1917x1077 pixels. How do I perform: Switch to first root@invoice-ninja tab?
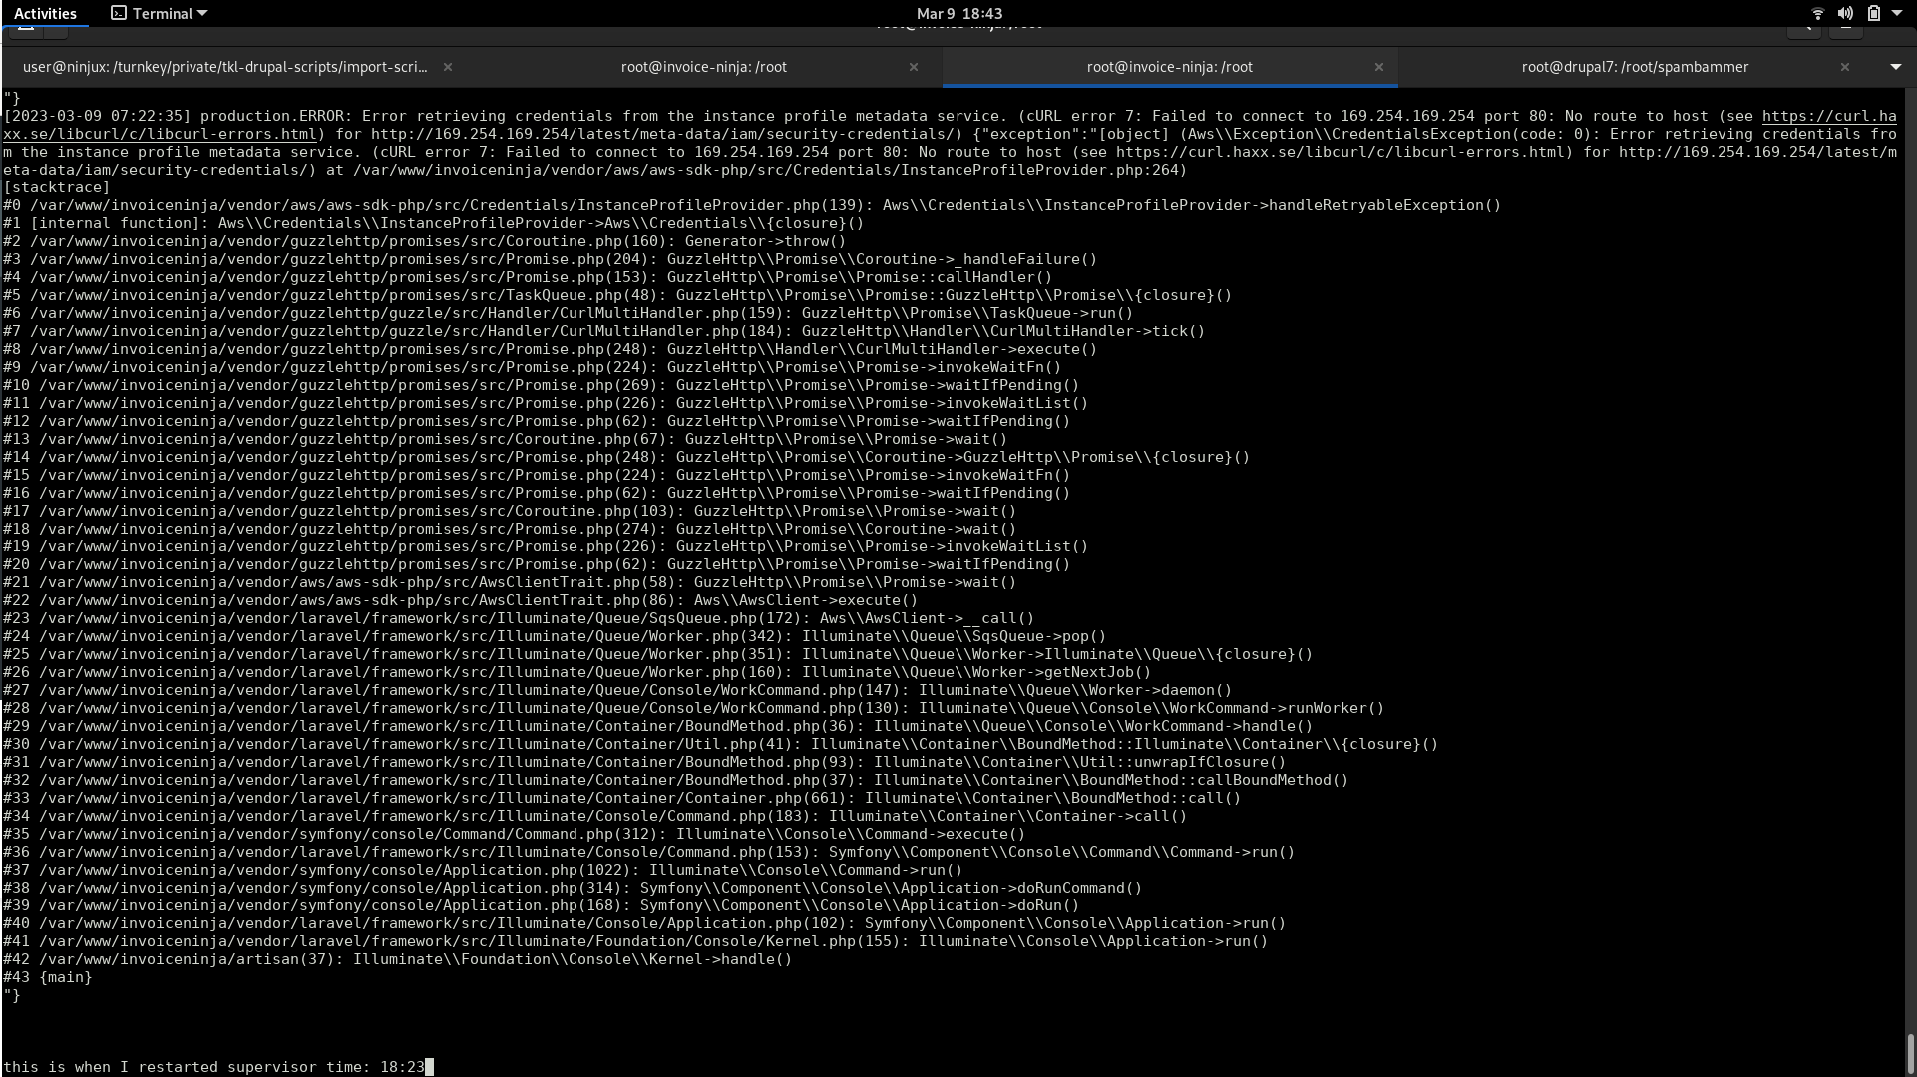click(x=703, y=67)
